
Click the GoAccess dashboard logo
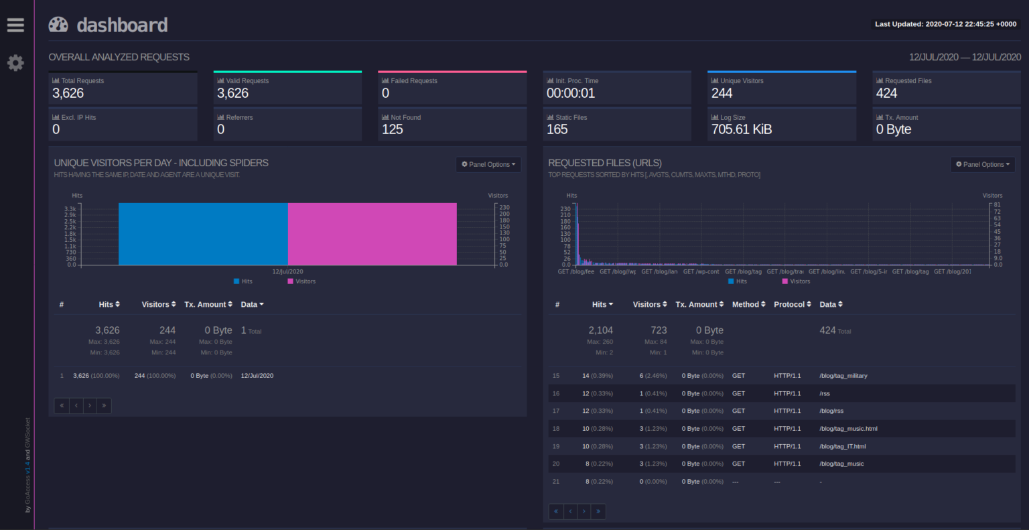point(58,24)
